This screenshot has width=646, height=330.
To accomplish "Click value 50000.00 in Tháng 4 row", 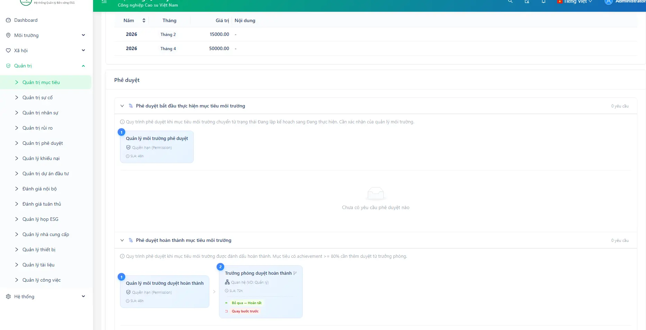I will (219, 48).
